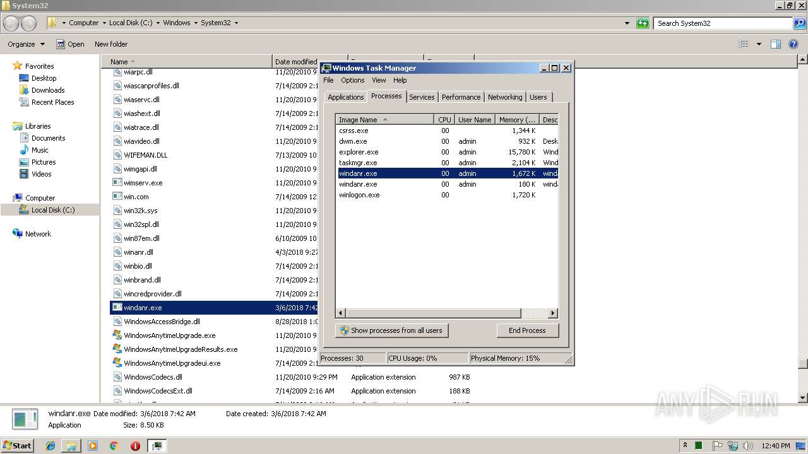Open Task Manager Options menu

(x=353, y=80)
